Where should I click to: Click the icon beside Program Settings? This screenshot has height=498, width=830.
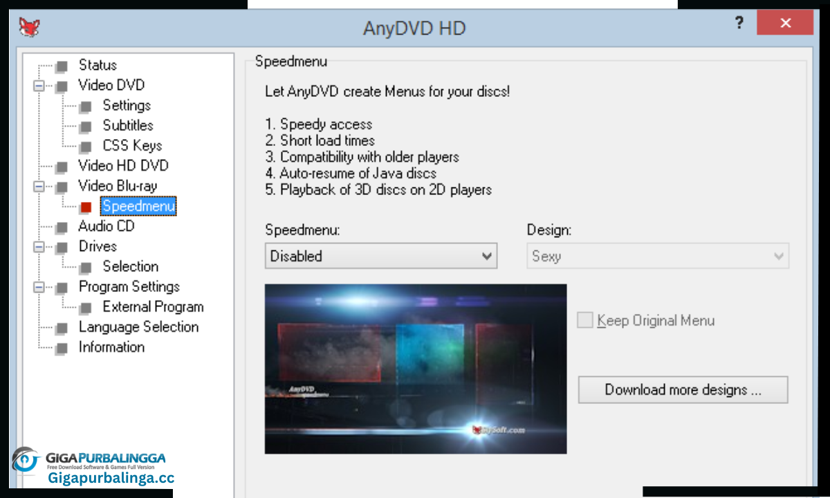tap(62, 287)
